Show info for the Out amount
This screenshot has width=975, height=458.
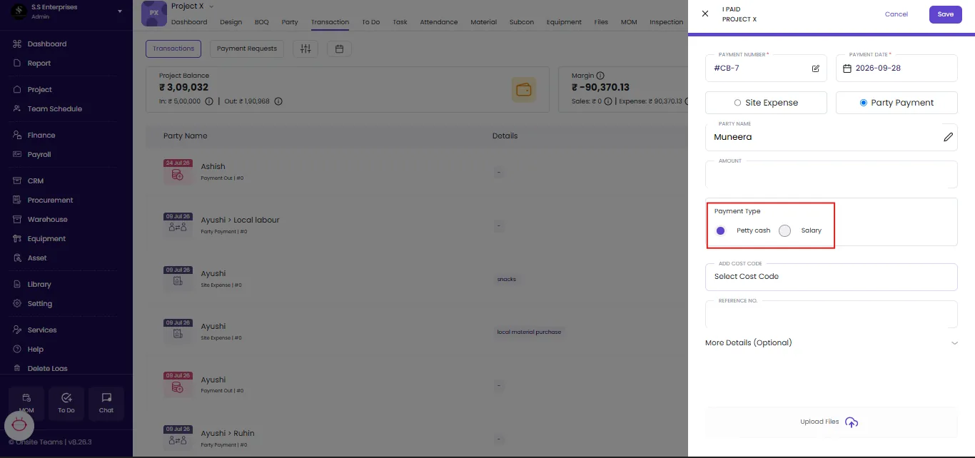(x=278, y=101)
